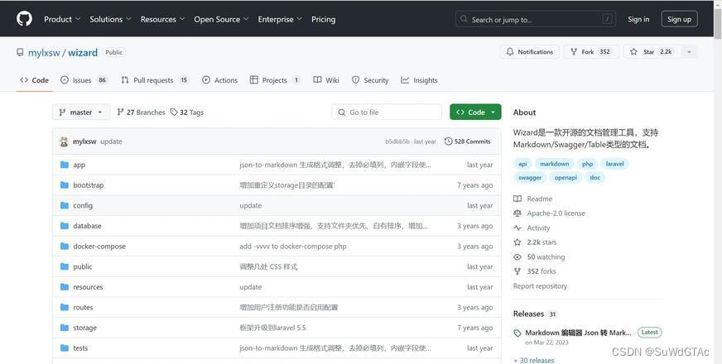Open the bootstrap folder icon

pos(65,185)
